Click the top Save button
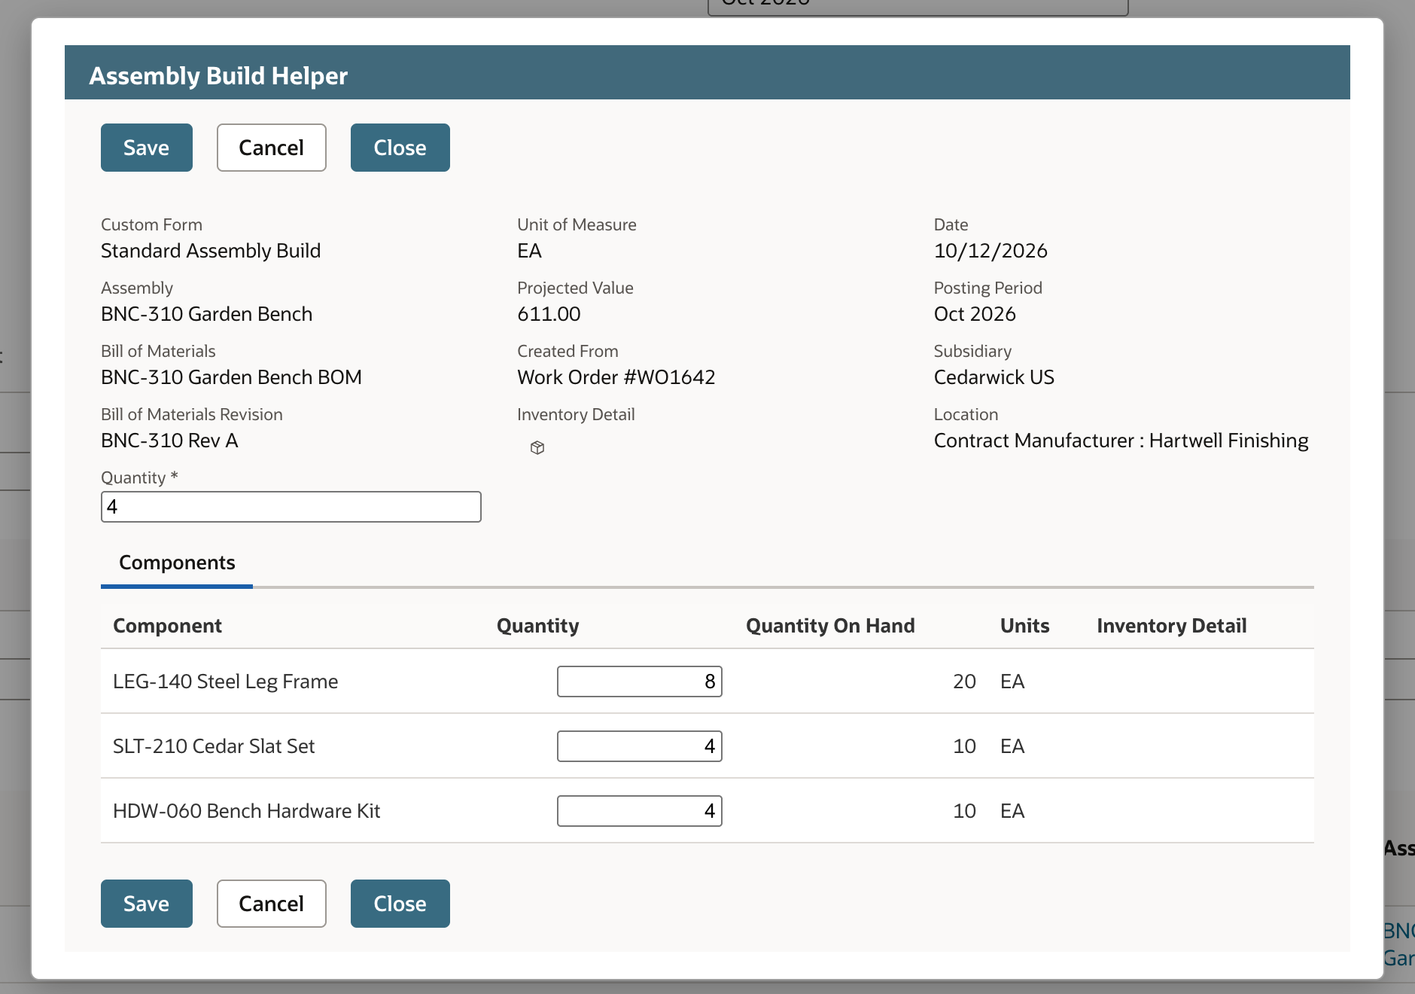The image size is (1415, 994). tap(147, 148)
